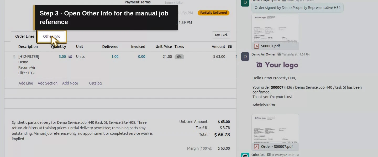The width and height of the screenshot is (378, 157).
Task: Click Add Section link
Action: coord(48,83)
